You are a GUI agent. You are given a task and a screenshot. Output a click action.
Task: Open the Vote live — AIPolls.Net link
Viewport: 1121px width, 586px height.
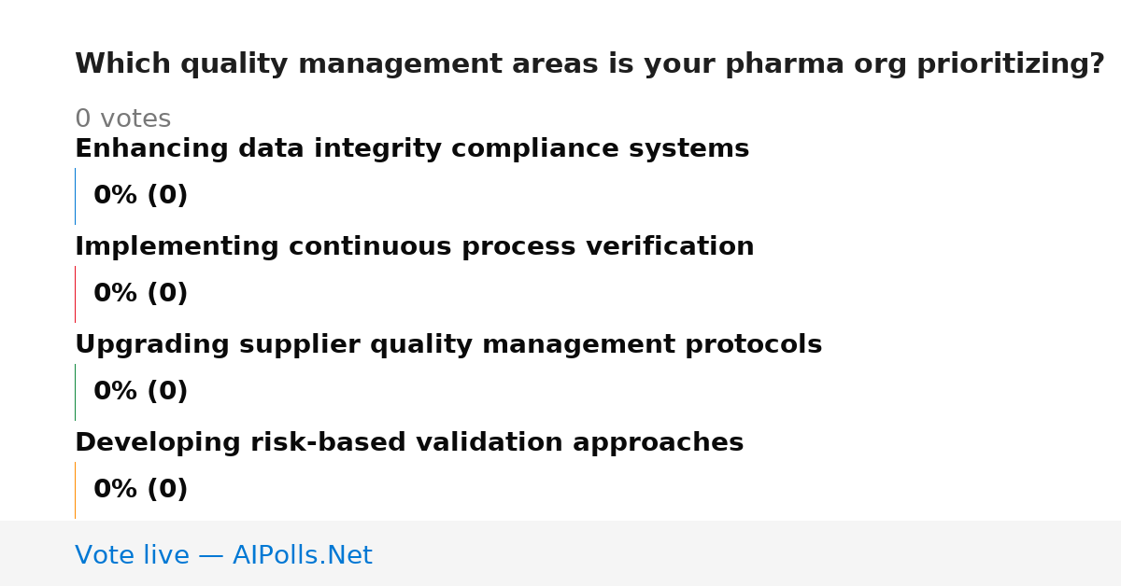point(223,555)
